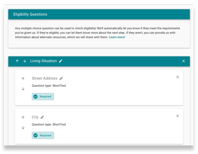Edit the Street Address question

pos(61,78)
